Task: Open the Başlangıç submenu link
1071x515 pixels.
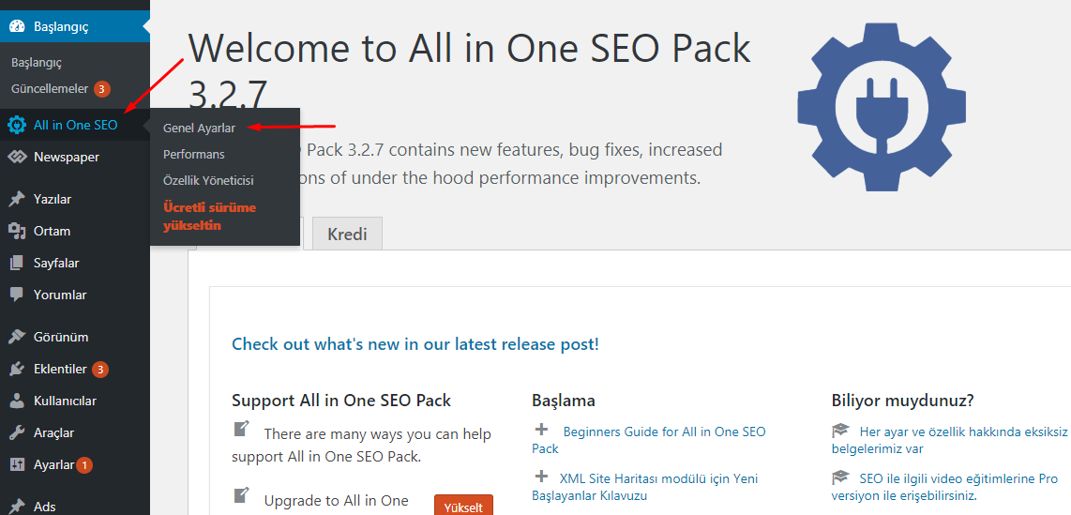Action: tap(37, 63)
